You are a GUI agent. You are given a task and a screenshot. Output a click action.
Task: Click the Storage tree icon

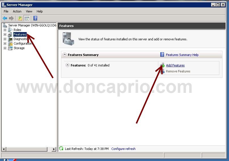[x=10, y=48]
